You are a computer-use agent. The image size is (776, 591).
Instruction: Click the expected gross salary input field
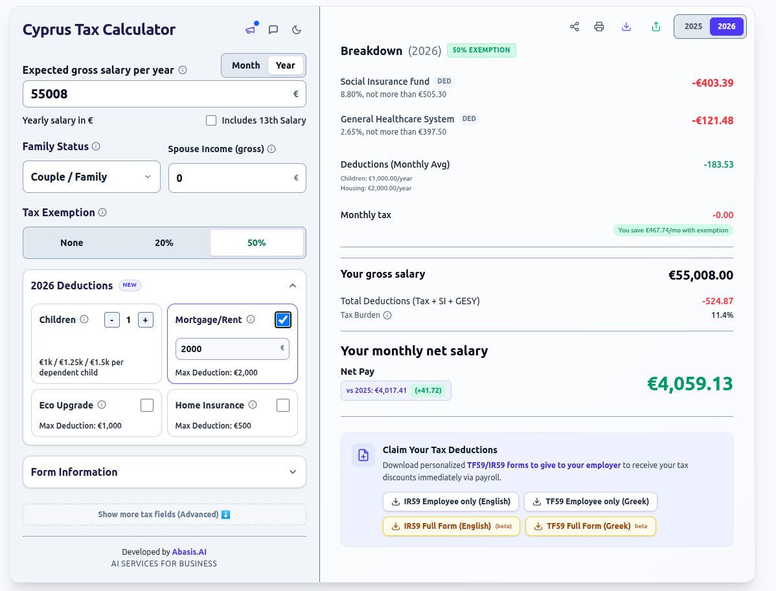(x=155, y=94)
